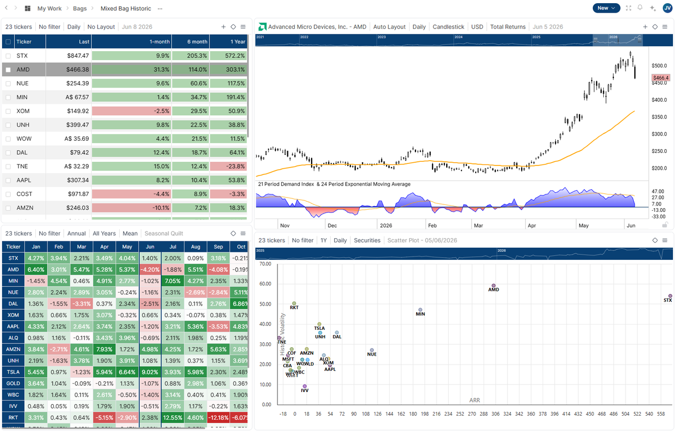
Task: Click the Mixed Bag Historic breadcrumb
Action: (126, 8)
